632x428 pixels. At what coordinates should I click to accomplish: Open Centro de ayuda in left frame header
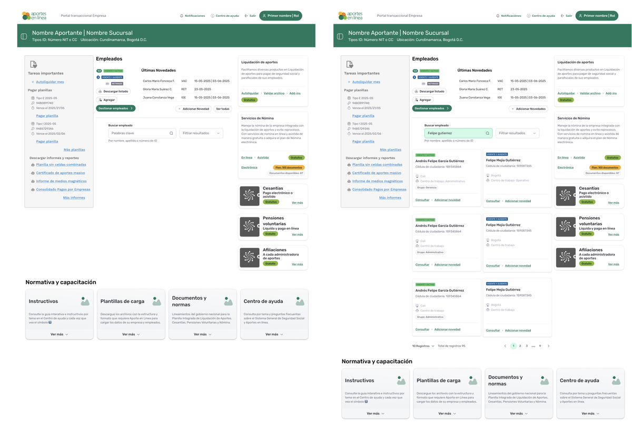point(225,16)
